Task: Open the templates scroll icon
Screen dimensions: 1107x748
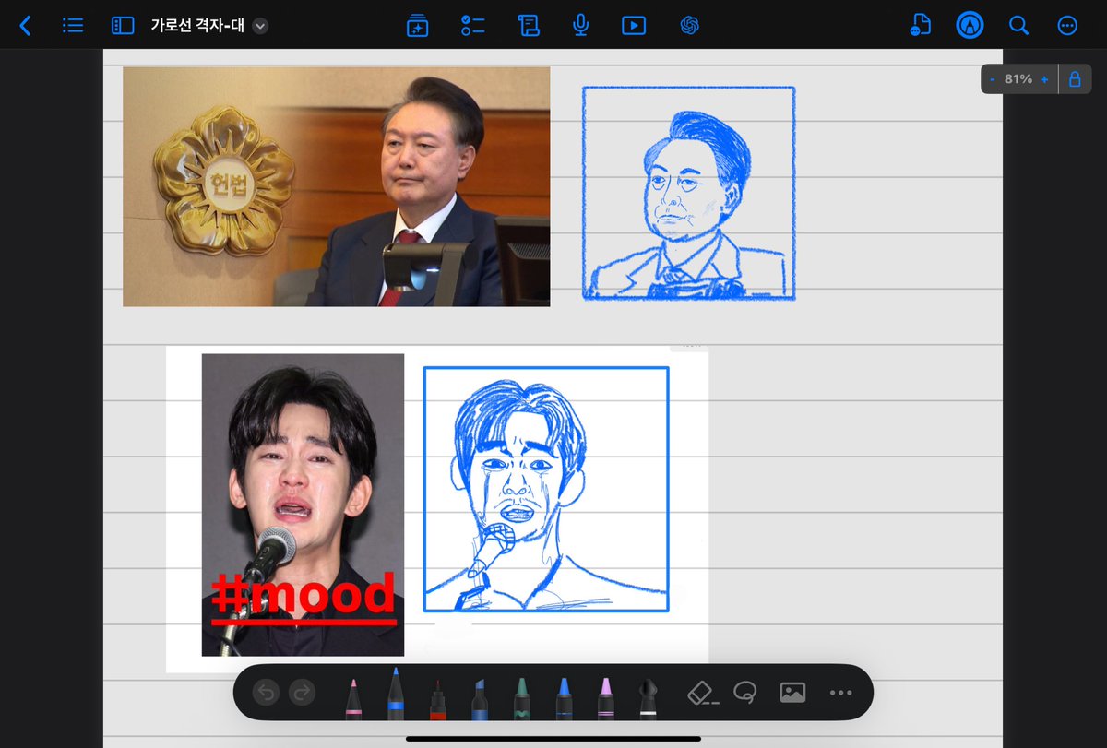Action: [529, 26]
